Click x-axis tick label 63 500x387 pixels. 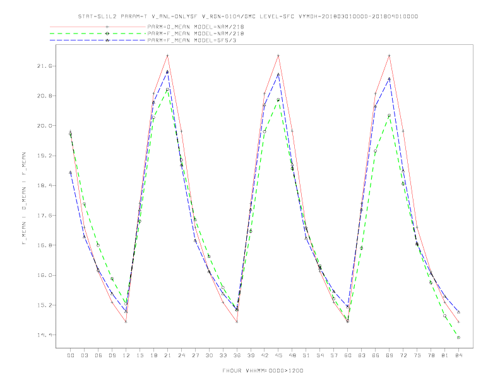coord(362,355)
